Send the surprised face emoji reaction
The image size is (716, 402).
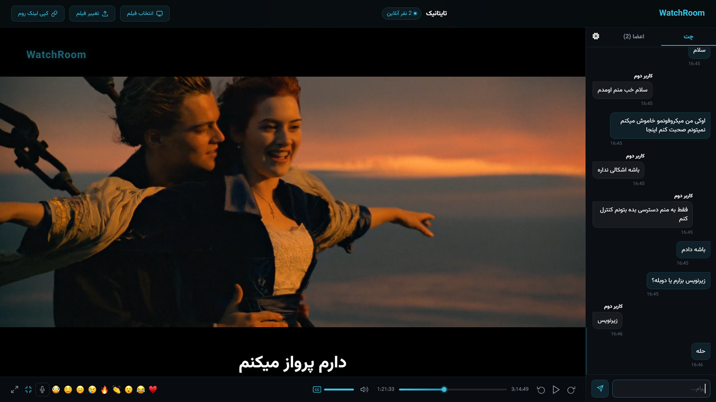pos(129,389)
